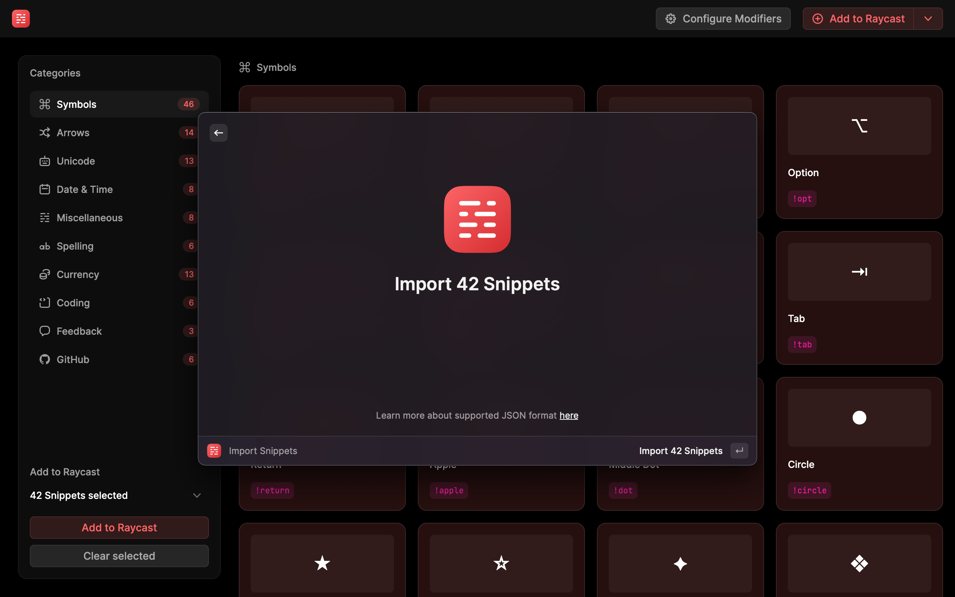Expand the 42 Snippets selected chevron

197,495
